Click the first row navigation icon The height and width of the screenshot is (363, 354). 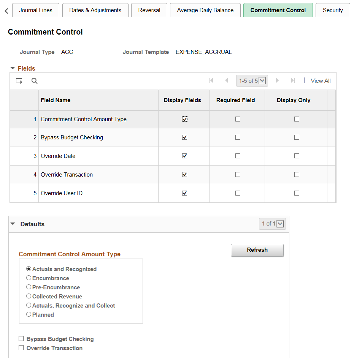[x=211, y=80]
